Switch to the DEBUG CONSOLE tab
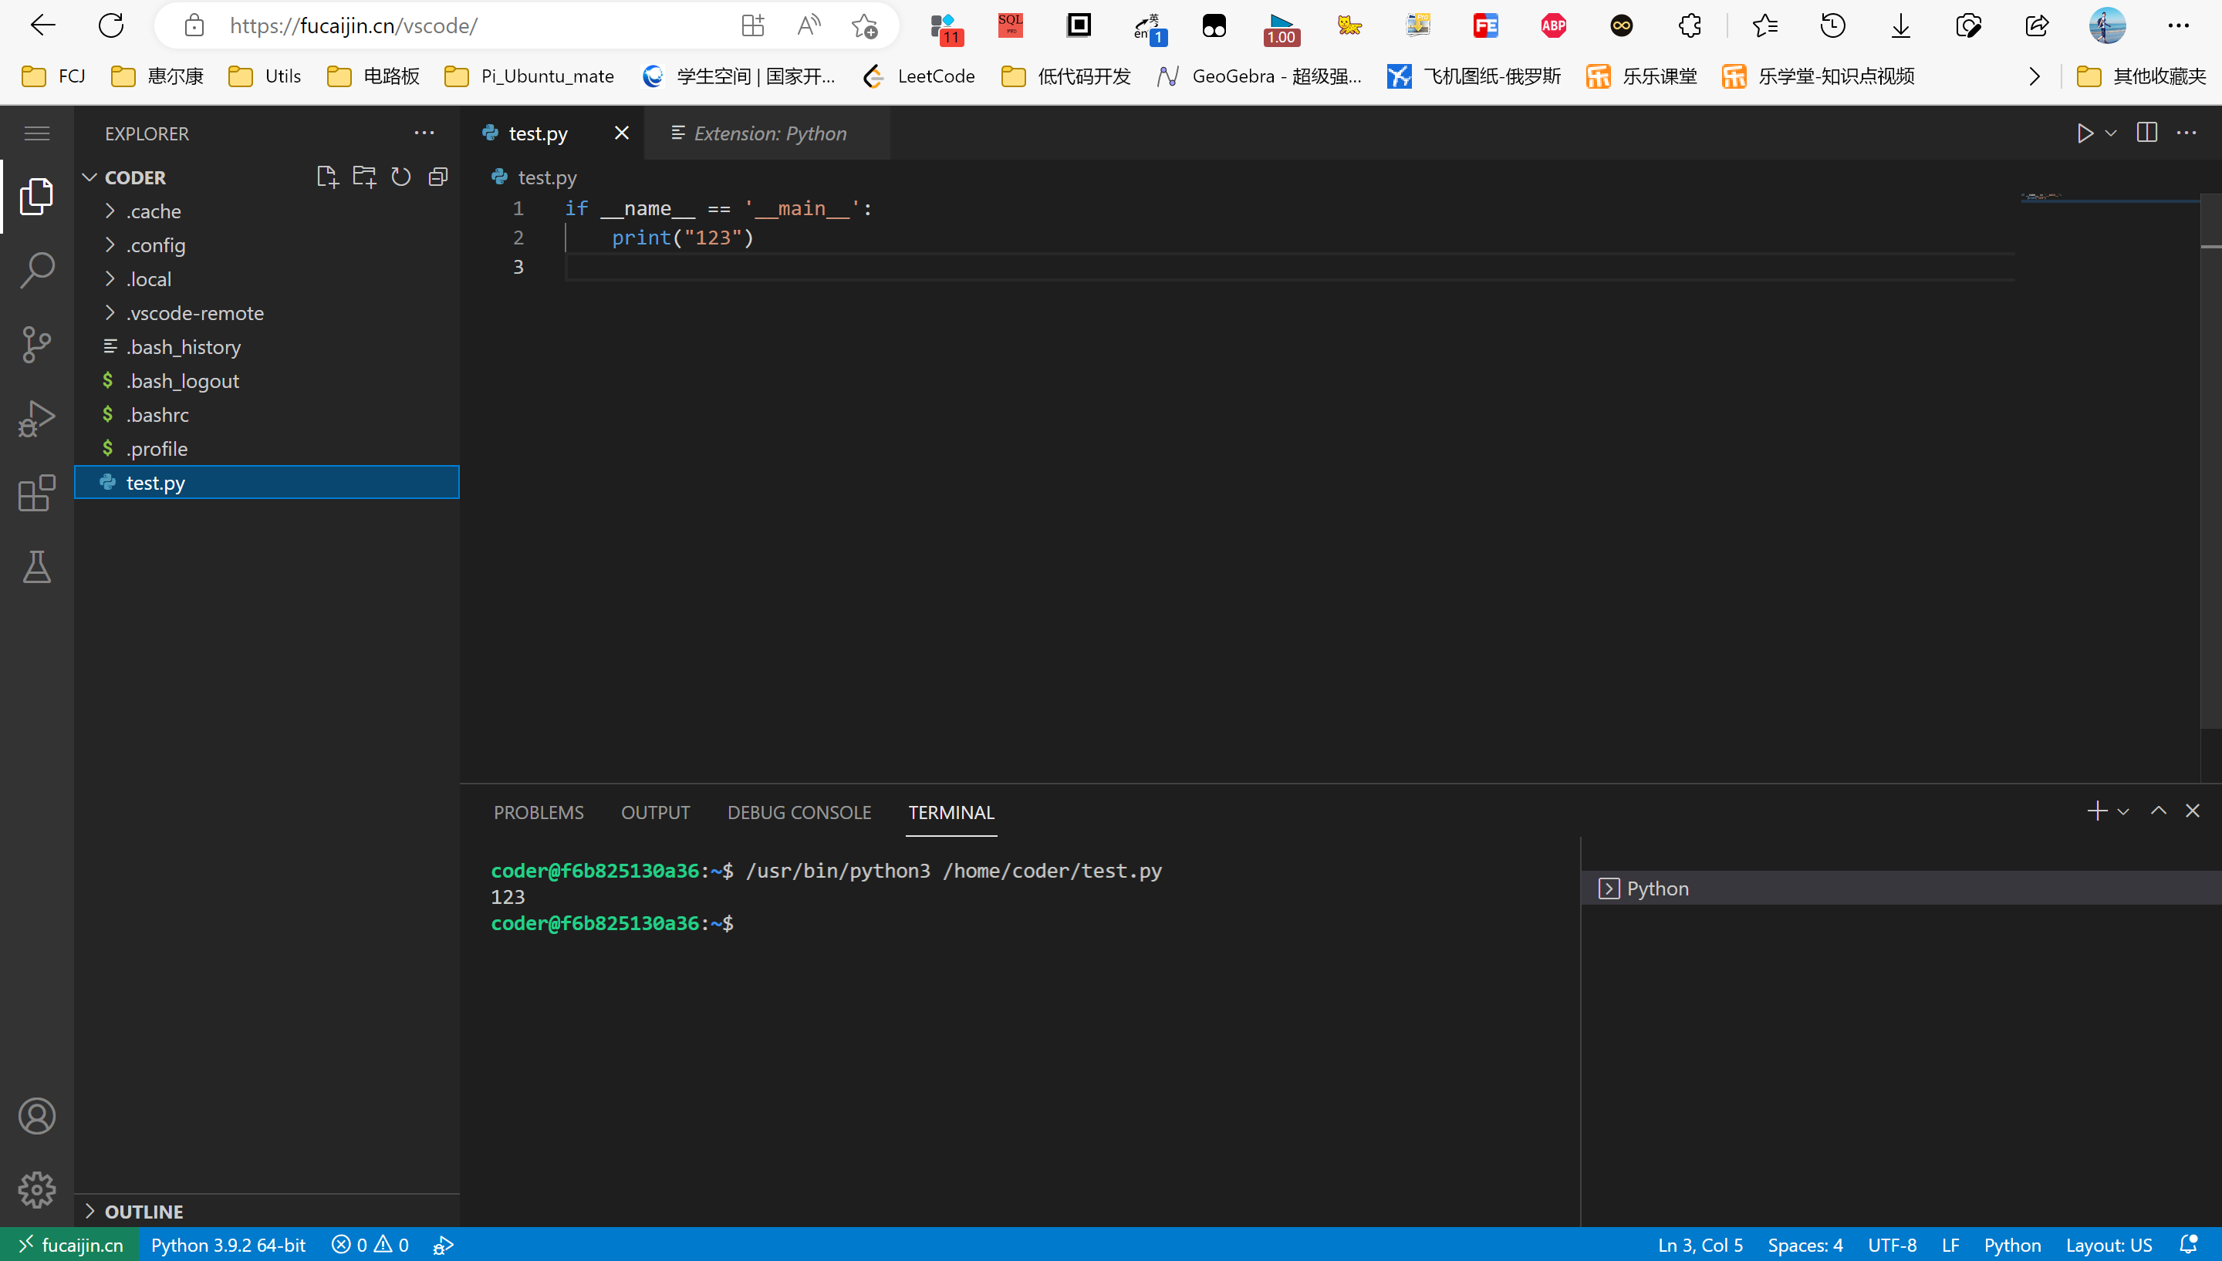This screenshot has width=2222, height=1261. [x=799, y=812]
